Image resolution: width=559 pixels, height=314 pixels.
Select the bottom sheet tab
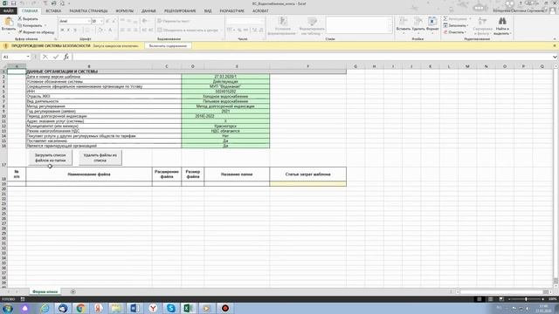coord(45,291)
